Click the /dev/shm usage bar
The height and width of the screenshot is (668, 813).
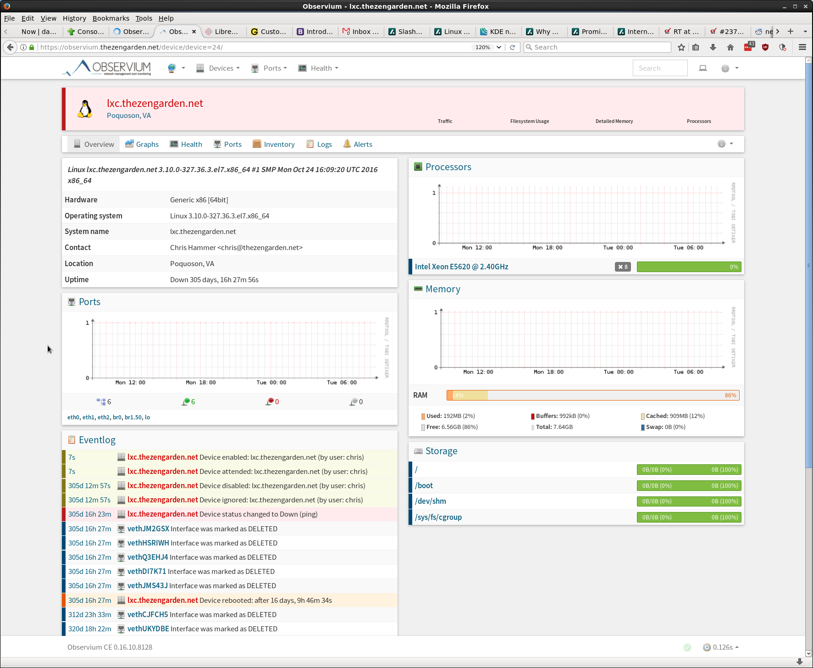[689, 501]
